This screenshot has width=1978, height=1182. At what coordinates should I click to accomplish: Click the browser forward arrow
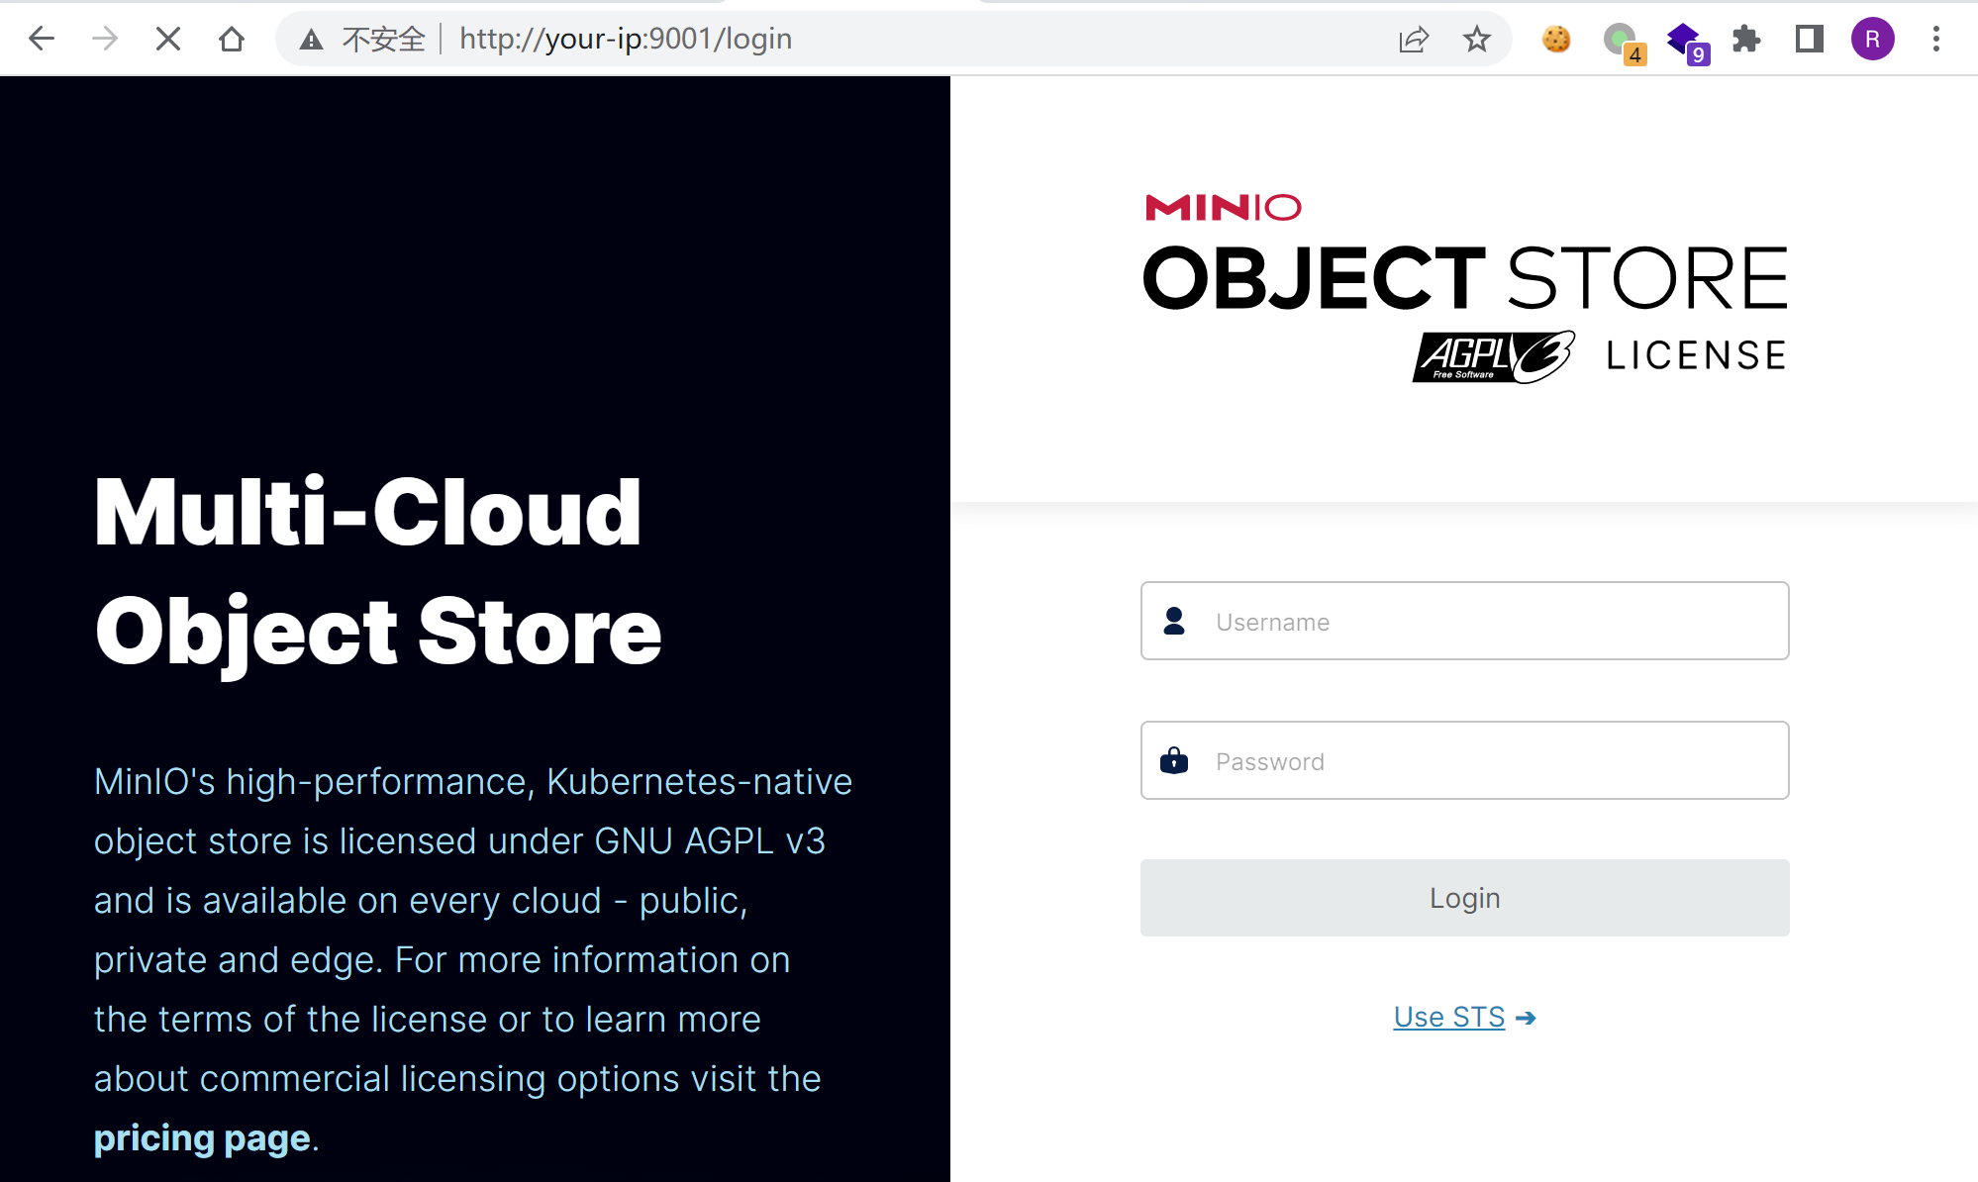tap(104, 39)
